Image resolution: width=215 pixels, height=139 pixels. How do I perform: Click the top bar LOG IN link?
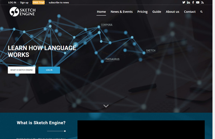click(x=12, y=3)
